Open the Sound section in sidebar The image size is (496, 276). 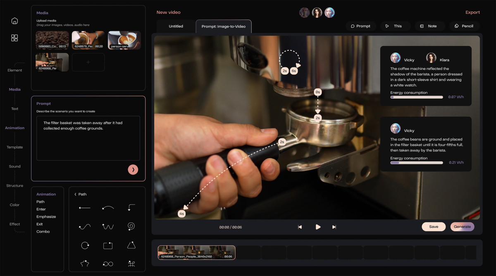[14, 166]
